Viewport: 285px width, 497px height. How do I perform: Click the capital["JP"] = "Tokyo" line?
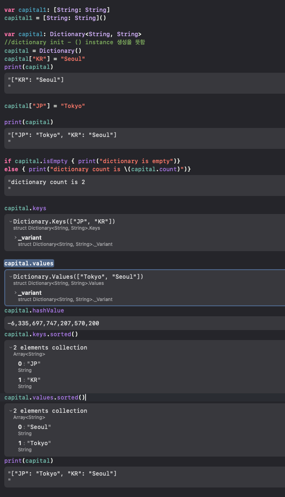tap(45, 106)
